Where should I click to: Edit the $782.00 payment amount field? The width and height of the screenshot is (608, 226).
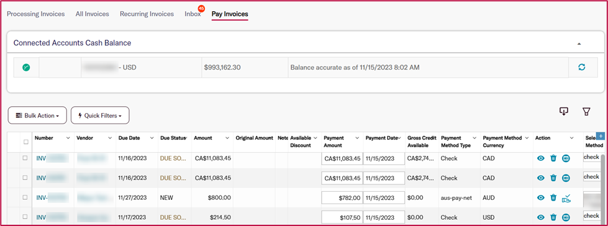pos(342,197)
